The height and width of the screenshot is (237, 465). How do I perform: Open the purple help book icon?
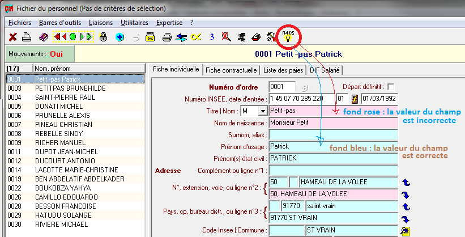click(x=44, y=37)
